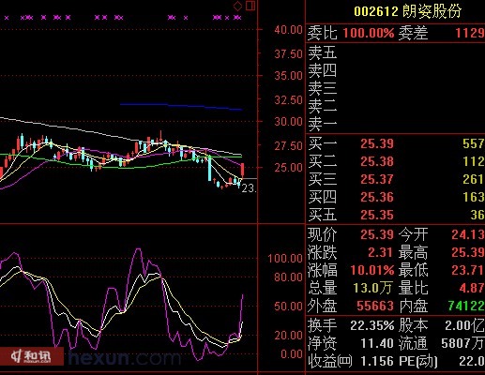Click the 买三 bid volume 261
The width and height of the screenshot is (485, 375).
pos(474,179)
